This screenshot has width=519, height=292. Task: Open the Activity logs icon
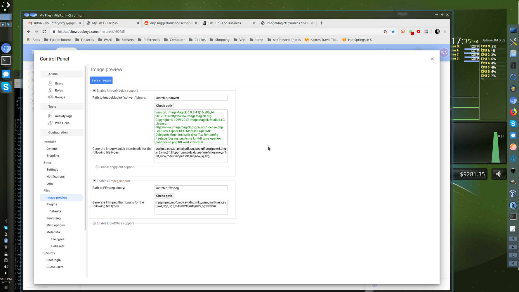click(x=51, y=116)
